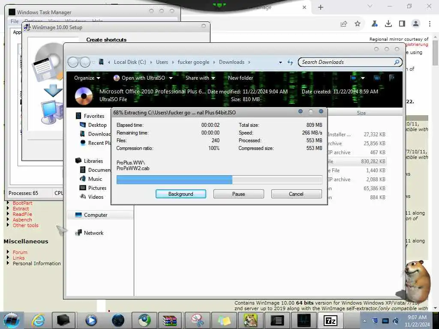Open the browser three-dot menu
Image resolution: width=439 pixels, height=329 pixels.
[430, 24]
